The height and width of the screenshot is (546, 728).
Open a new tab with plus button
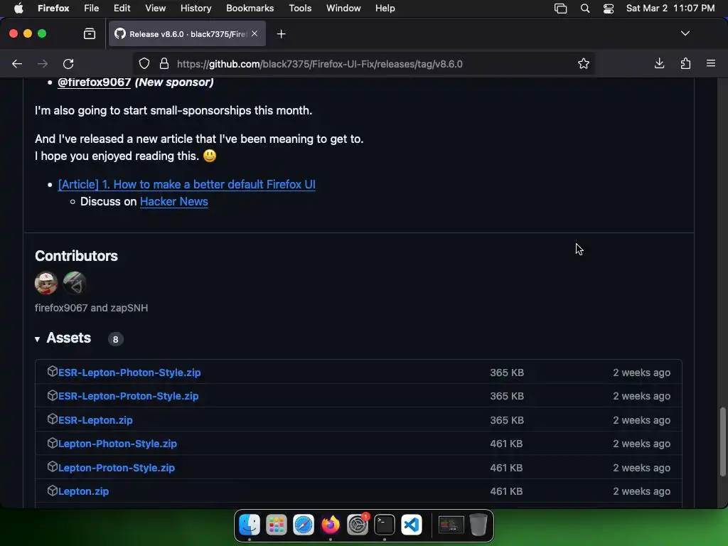pos(282,34)
